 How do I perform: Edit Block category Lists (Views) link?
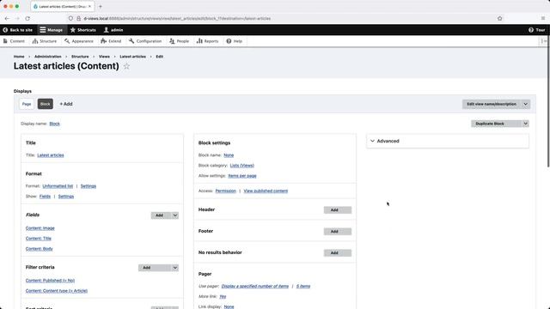point(242,166)
